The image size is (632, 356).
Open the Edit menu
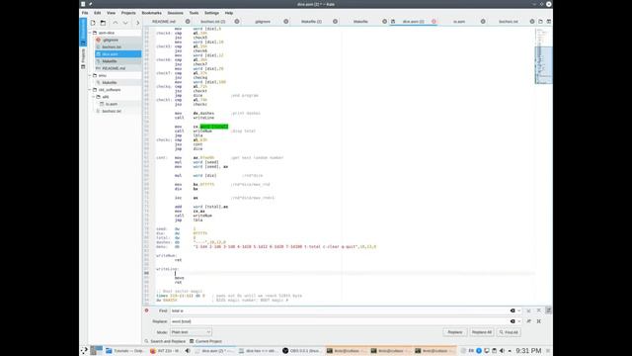[97, 13]
